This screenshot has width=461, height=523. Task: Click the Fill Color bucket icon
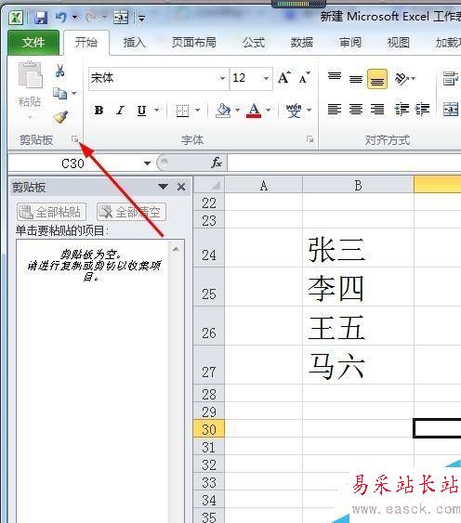pyautogui.click(x=223, y=110)
